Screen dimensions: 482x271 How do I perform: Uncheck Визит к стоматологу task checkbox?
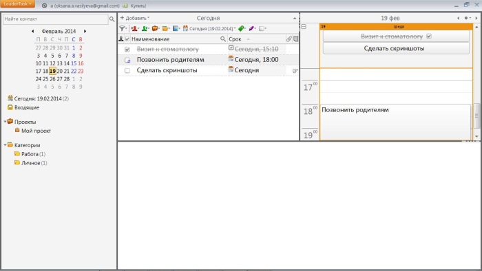tap(127, 50)
